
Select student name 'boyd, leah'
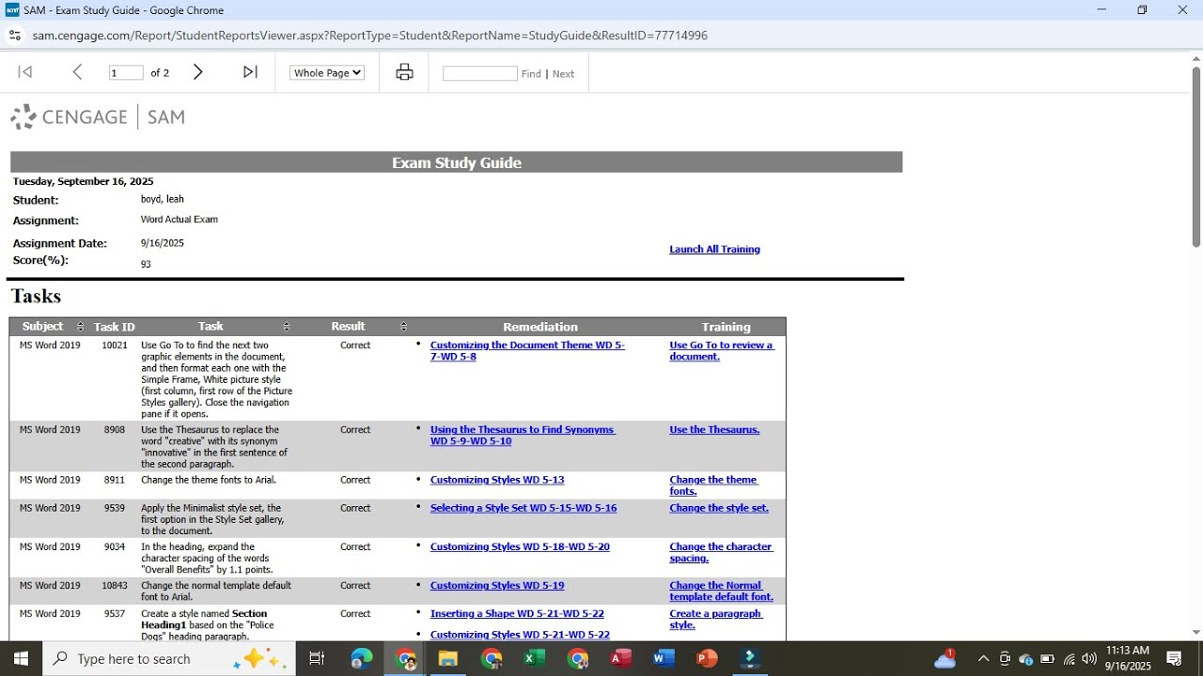(x=163, y=199)
